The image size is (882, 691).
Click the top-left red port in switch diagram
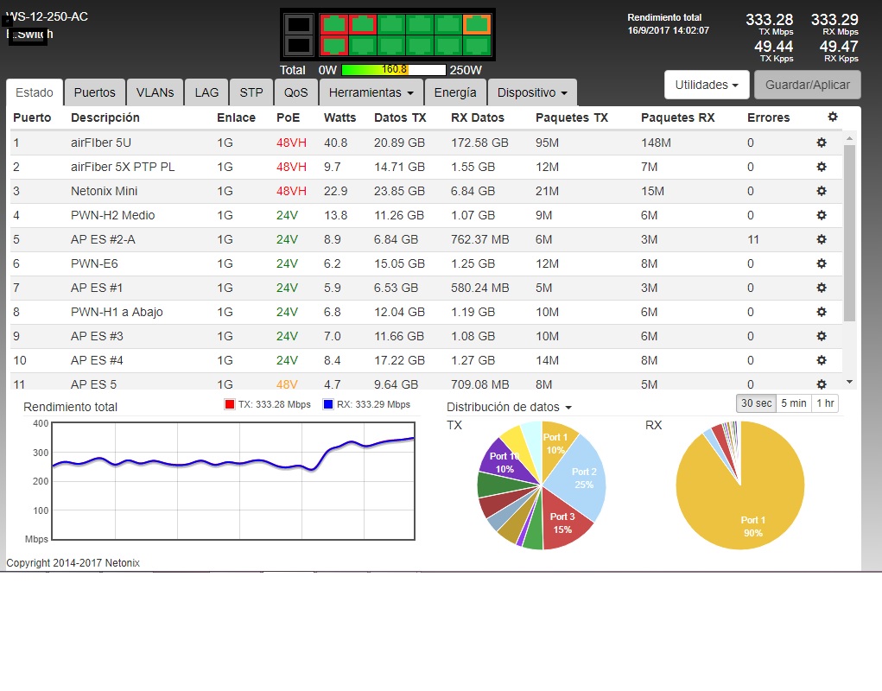[x=333, y=24]
